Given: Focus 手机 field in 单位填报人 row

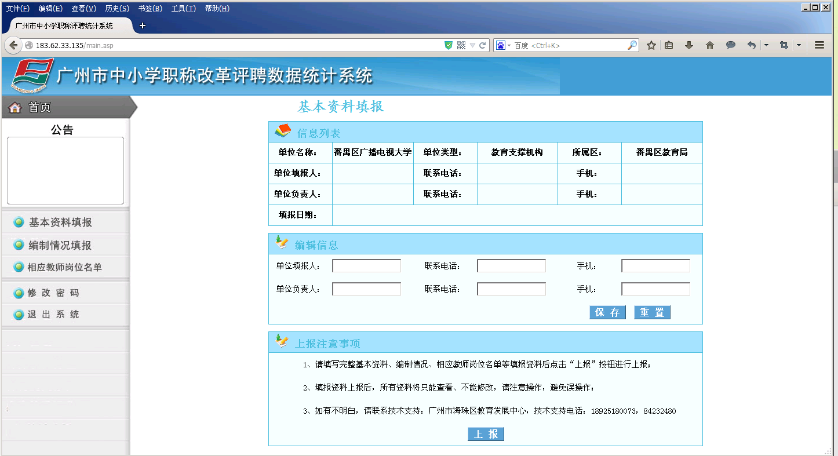Looking at the screenshot, I should 655,266.
